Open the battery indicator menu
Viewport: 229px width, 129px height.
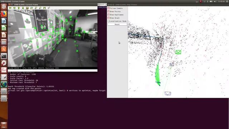[211, 1]
